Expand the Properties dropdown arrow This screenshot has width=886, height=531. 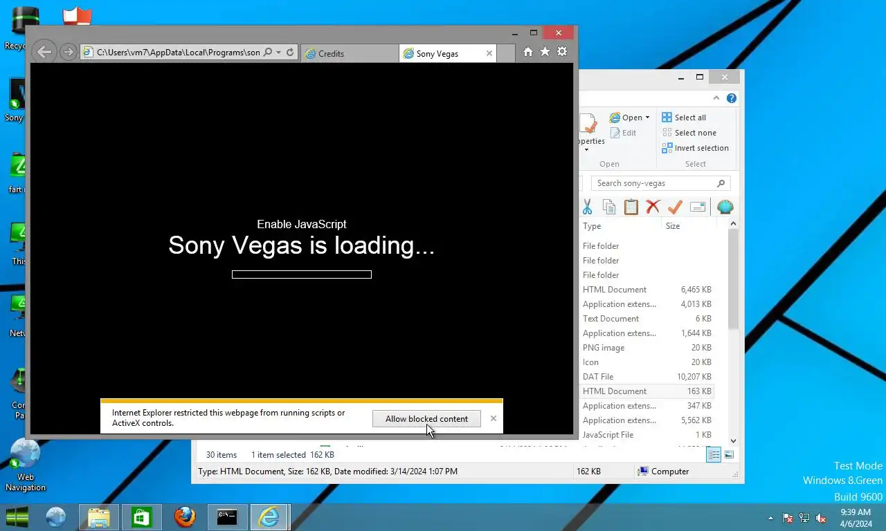pyautogui.click(x=586, y=150)
